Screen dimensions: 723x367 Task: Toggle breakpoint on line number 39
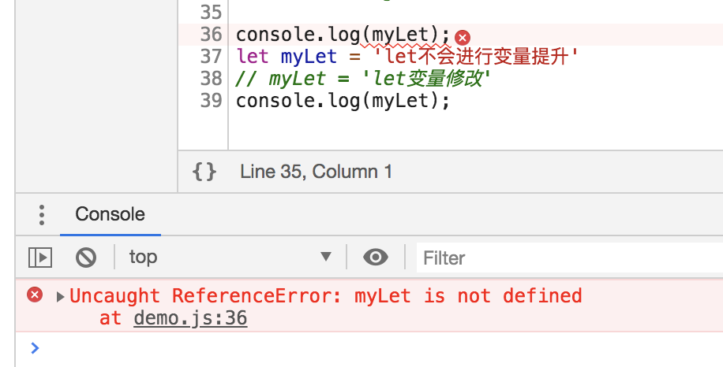[x=211, y=101]
